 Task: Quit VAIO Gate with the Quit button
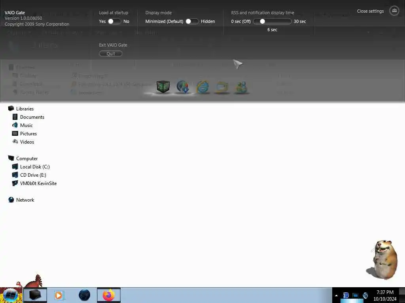tap(111, 54)
